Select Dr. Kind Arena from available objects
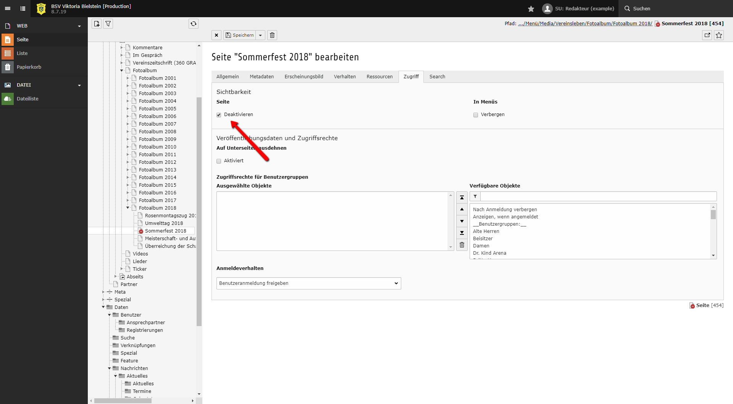This screenshot has height=404, width=733. click(x=489, y=253)
